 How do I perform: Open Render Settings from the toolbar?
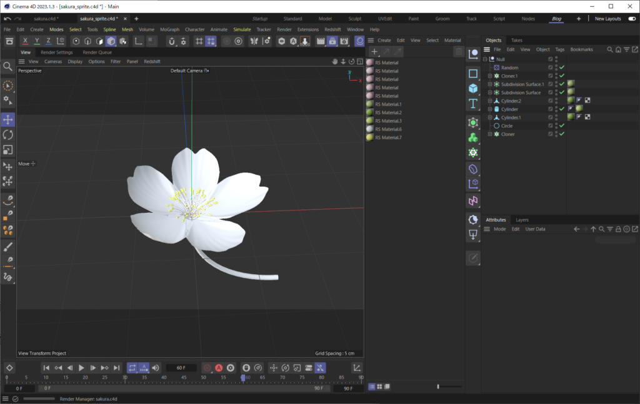(344, 41)
